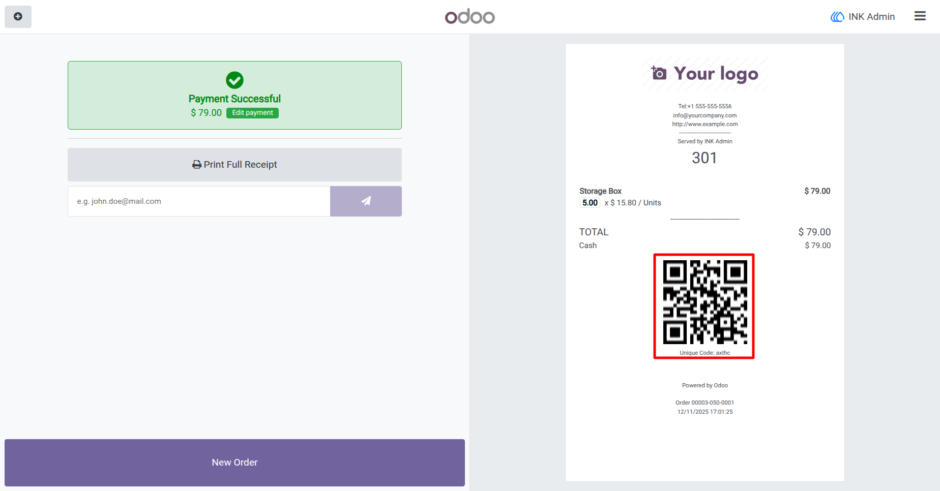Click the INK Admin user icon

click(x=837, y=17)
